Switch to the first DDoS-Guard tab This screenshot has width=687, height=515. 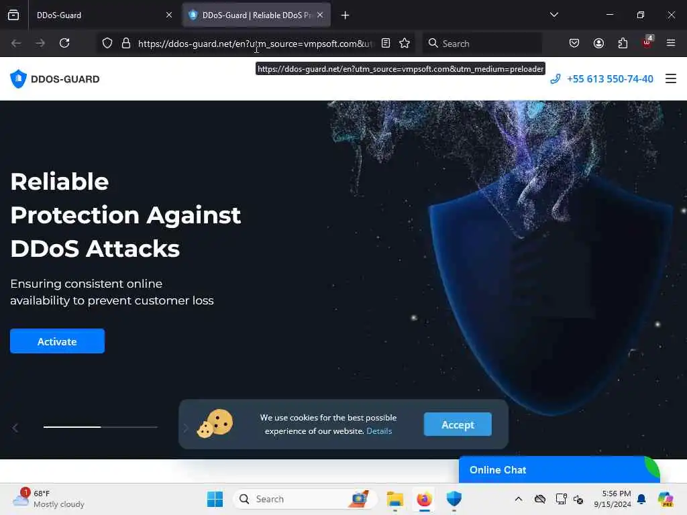[x=103, y=15]
